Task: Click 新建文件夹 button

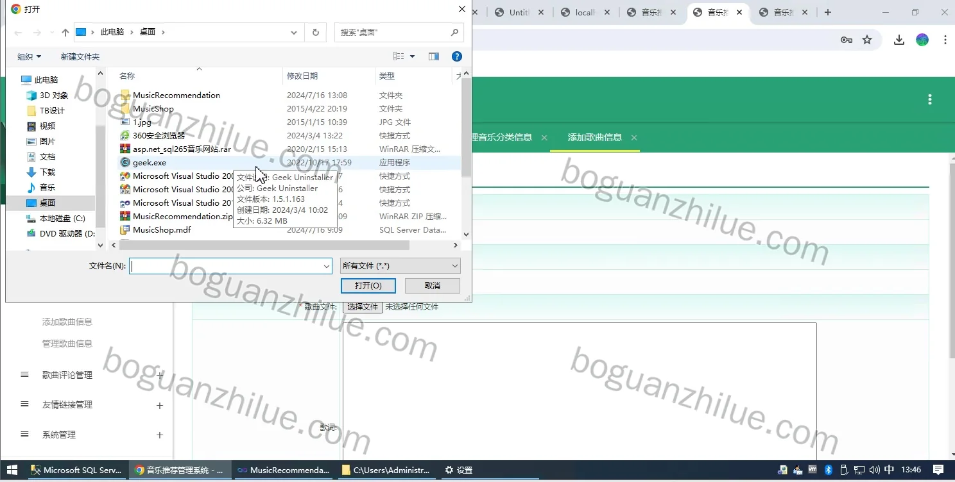Action: click(80, 57)
